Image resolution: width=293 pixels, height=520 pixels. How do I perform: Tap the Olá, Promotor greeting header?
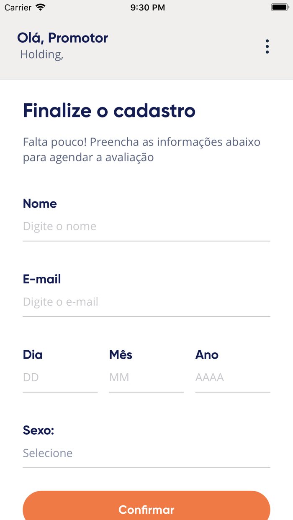click(x=62, y=38)
